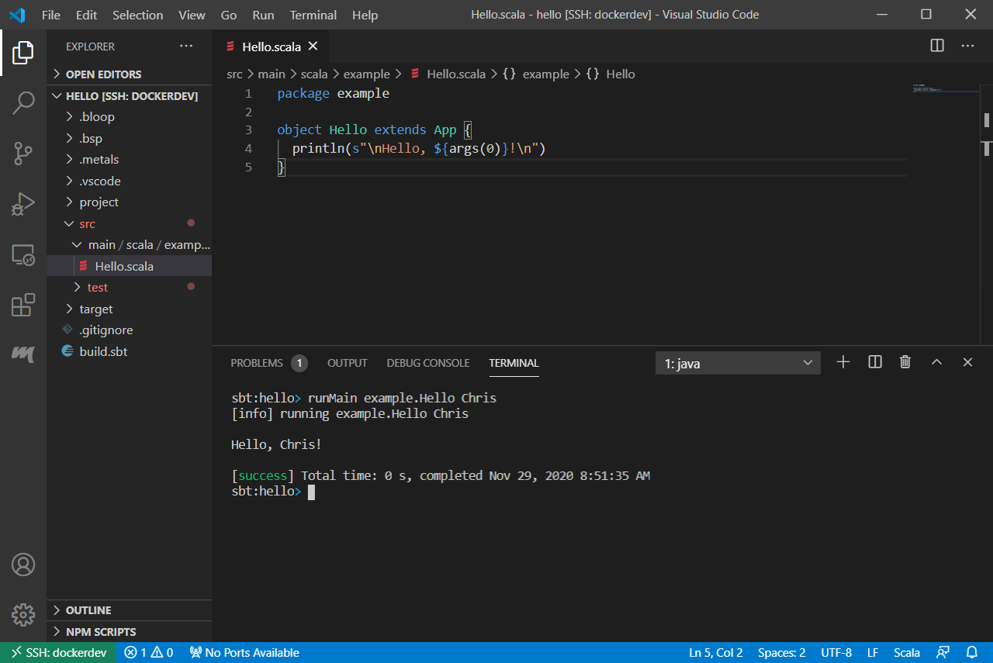Open the Help menu
Screen dimensions: 993x663
365,15
